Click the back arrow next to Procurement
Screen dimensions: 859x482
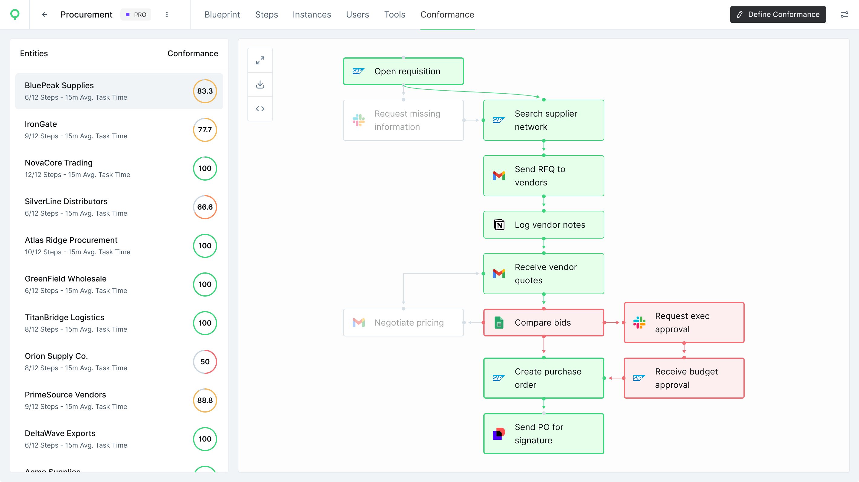pos(45,14)
